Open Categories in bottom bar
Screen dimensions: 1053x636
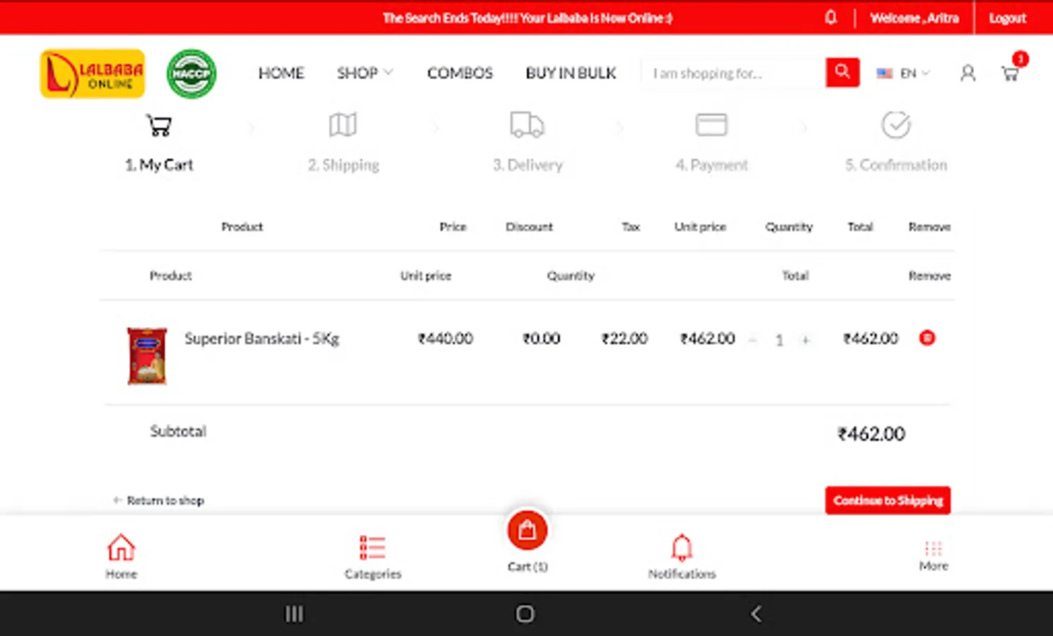point(373,558)
